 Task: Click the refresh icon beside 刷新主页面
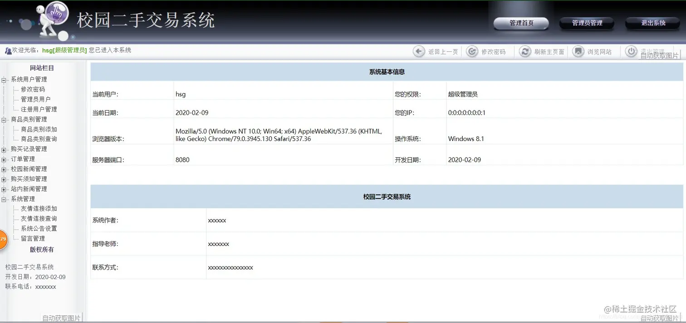point(525,52)
